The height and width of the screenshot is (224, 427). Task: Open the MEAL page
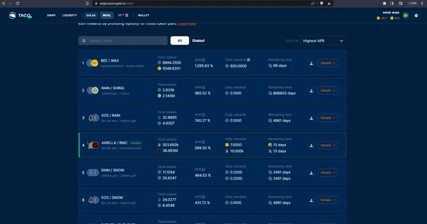107,16
